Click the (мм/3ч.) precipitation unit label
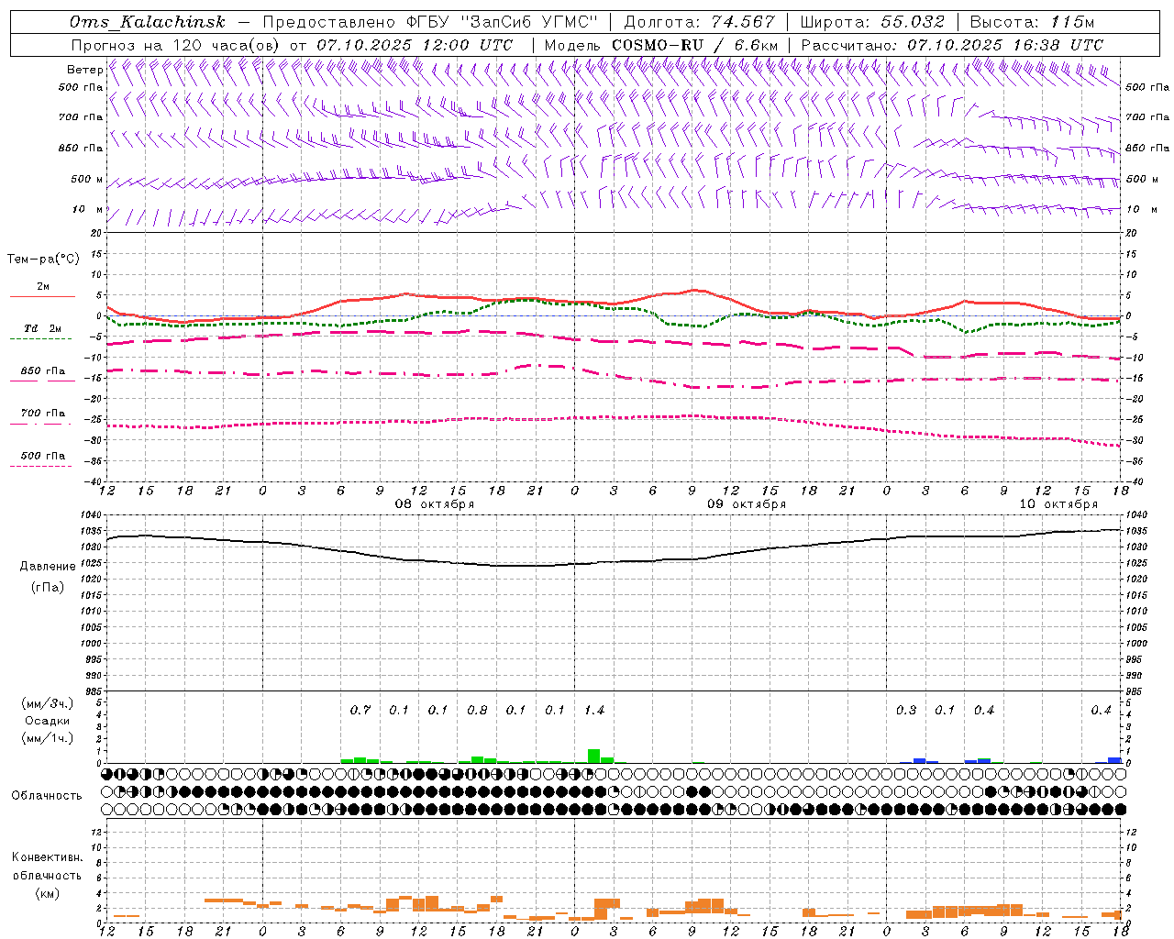The image size is (1174, 939). (48, 704)
